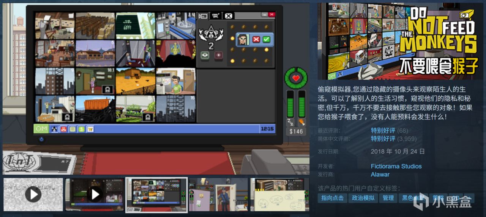Image resolution: width=486 pixels, height=217 pixels.
Task: Click the blue monitor power button
Action: (x=41, y=139)
